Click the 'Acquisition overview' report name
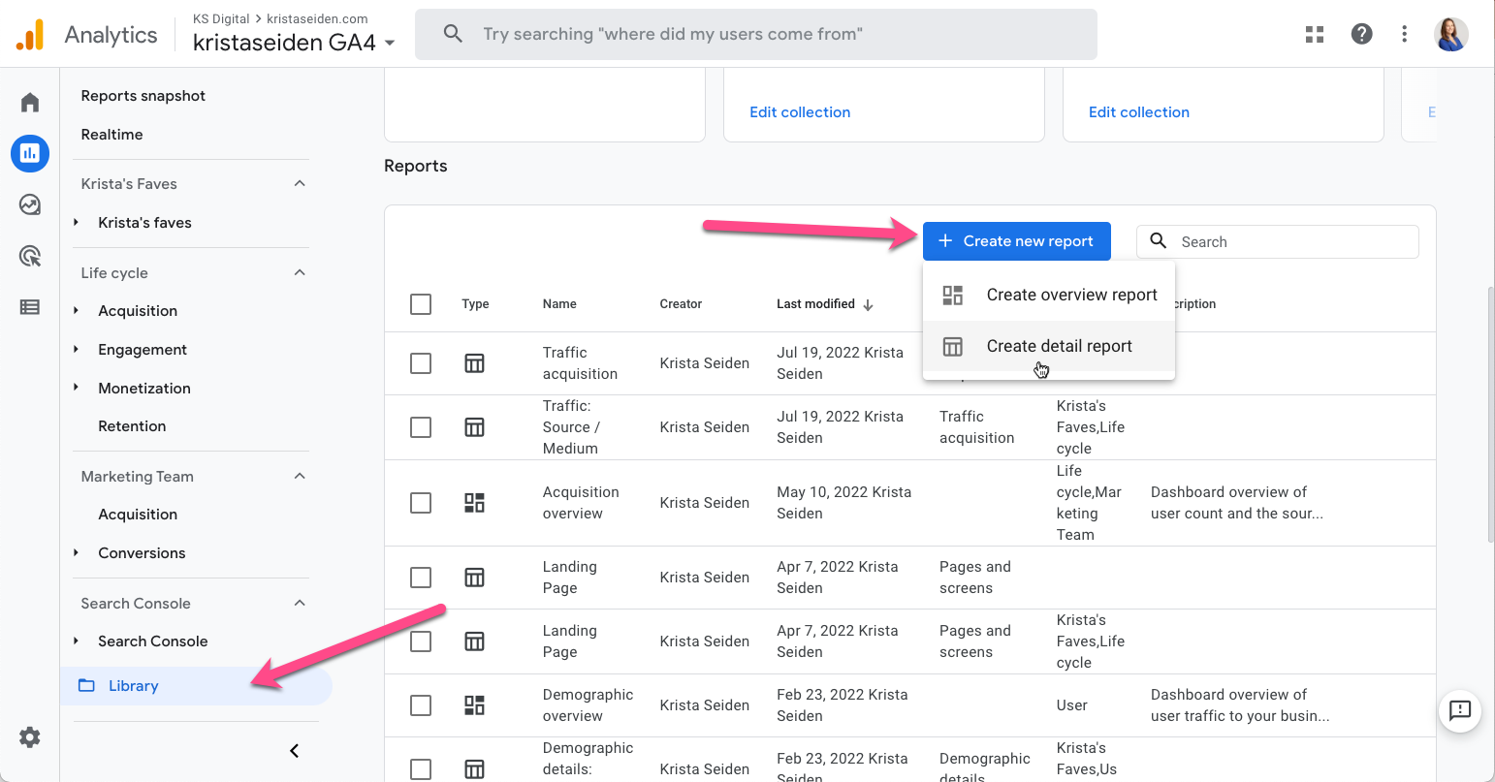 pyautogui.click(x=581, y=503)
